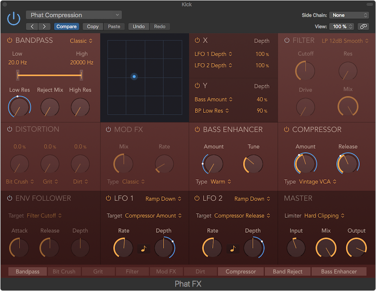Select the Compressor tab in order strip
The width and height of the screenshot is (376, 291).
[x=241, y=271]
